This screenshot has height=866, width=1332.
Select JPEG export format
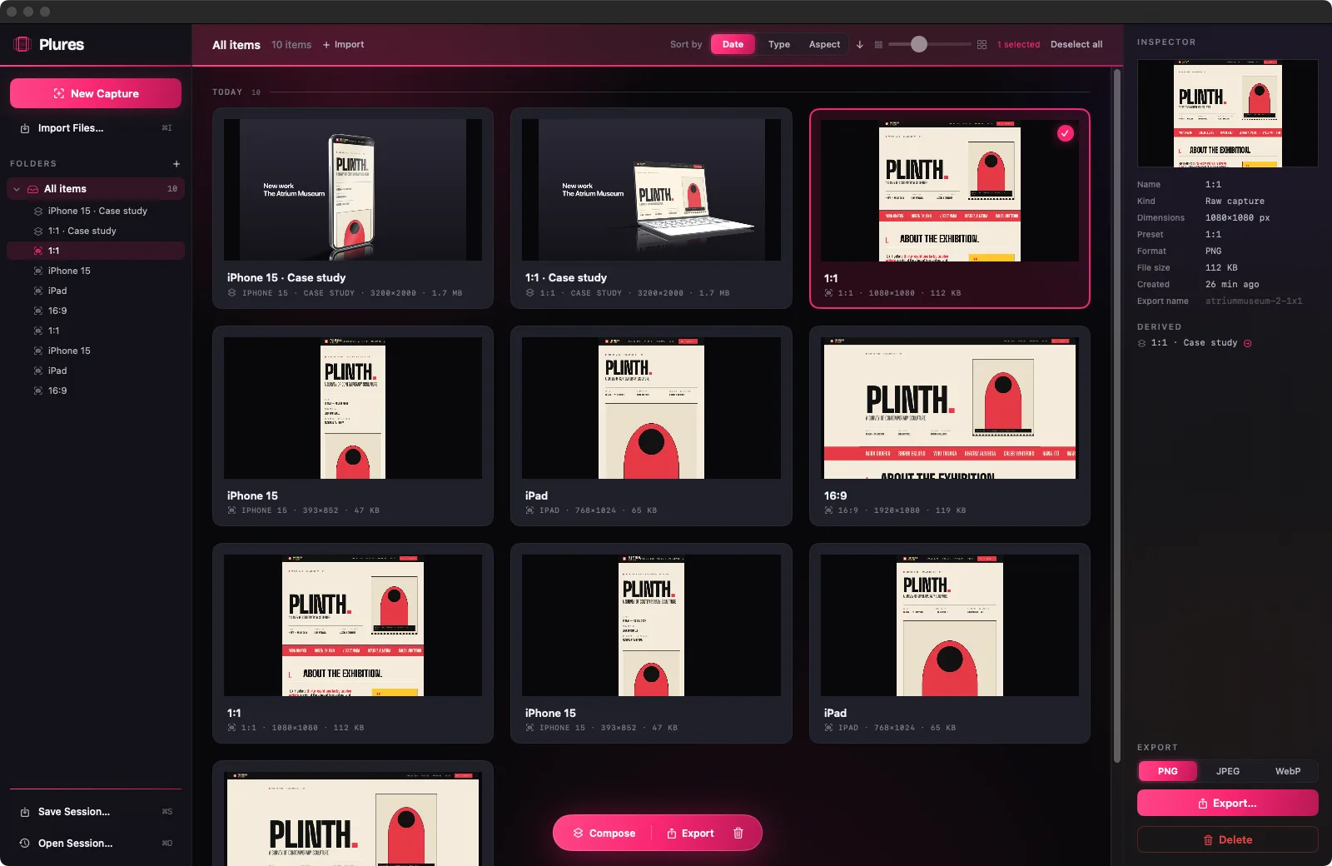tap(1228, 771)
